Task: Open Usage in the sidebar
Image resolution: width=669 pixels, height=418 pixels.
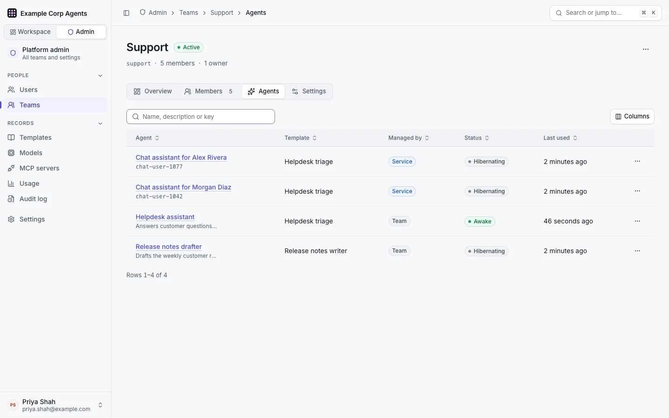Action: (x=56, y=183)
